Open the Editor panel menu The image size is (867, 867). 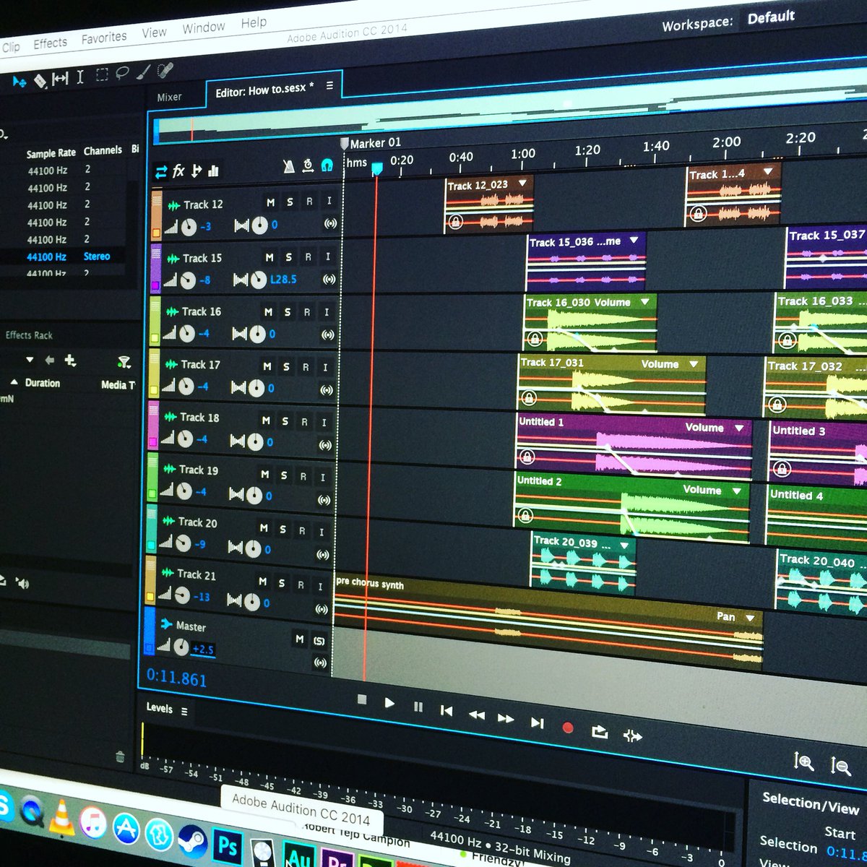point(329,85)
